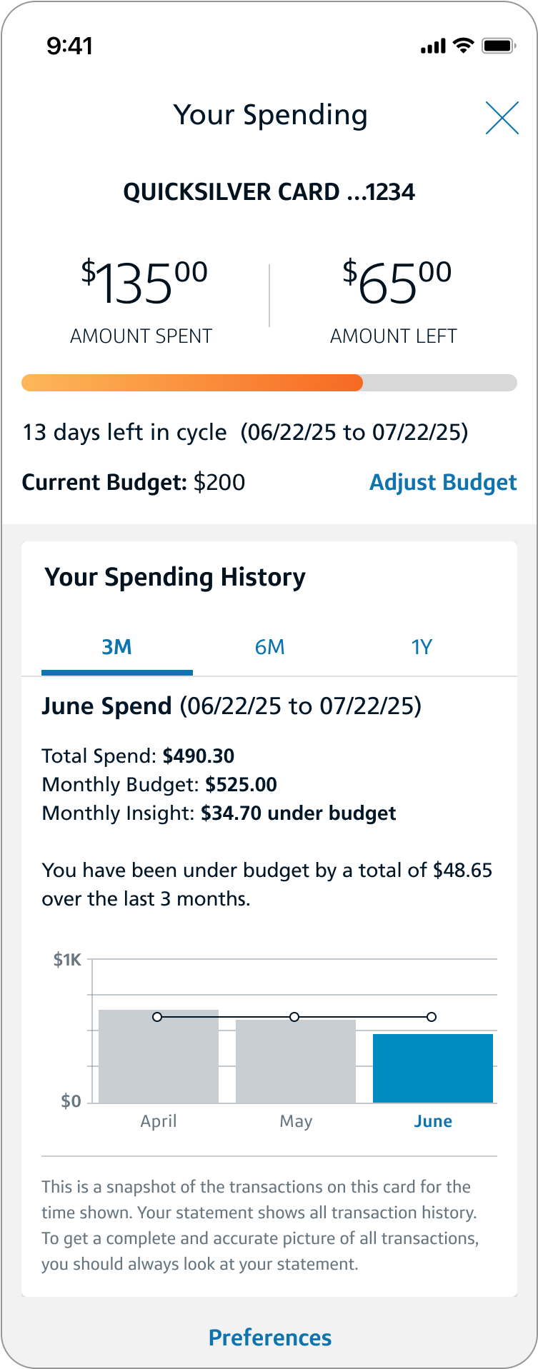Select the blue June bar

click(x=433, y=1069)
